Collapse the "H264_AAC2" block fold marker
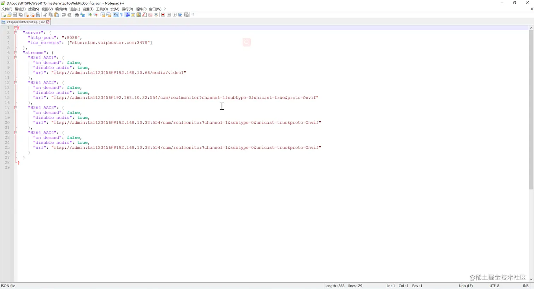Screen dimensions: 534x289 pos(16,82)
